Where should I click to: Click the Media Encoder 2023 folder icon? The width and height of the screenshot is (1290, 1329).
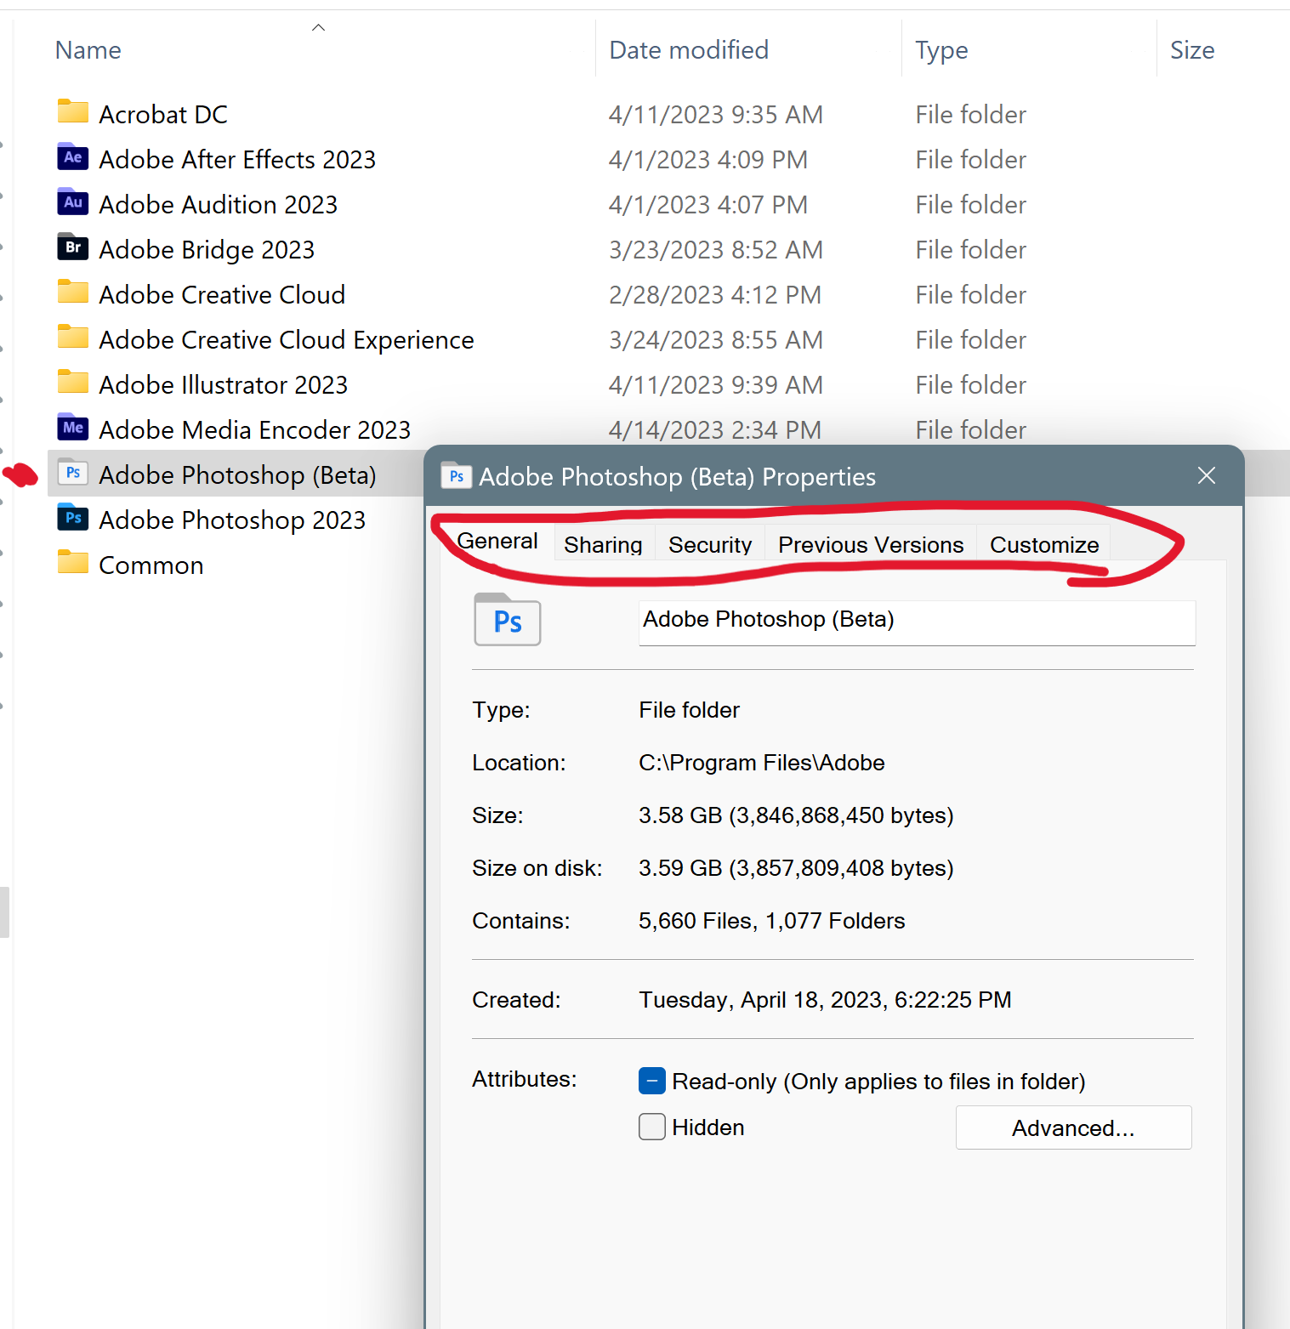tap(73, 428)
